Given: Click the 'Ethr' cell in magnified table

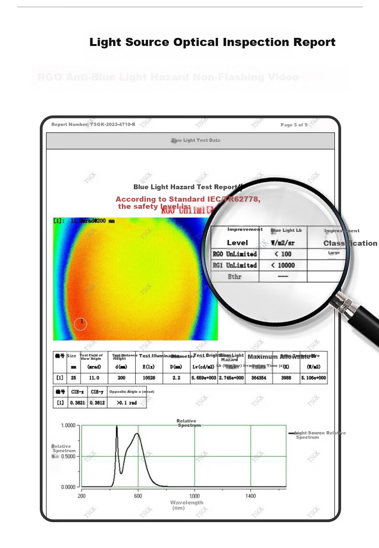Looking at the screenshot, I should click(235, 276).
